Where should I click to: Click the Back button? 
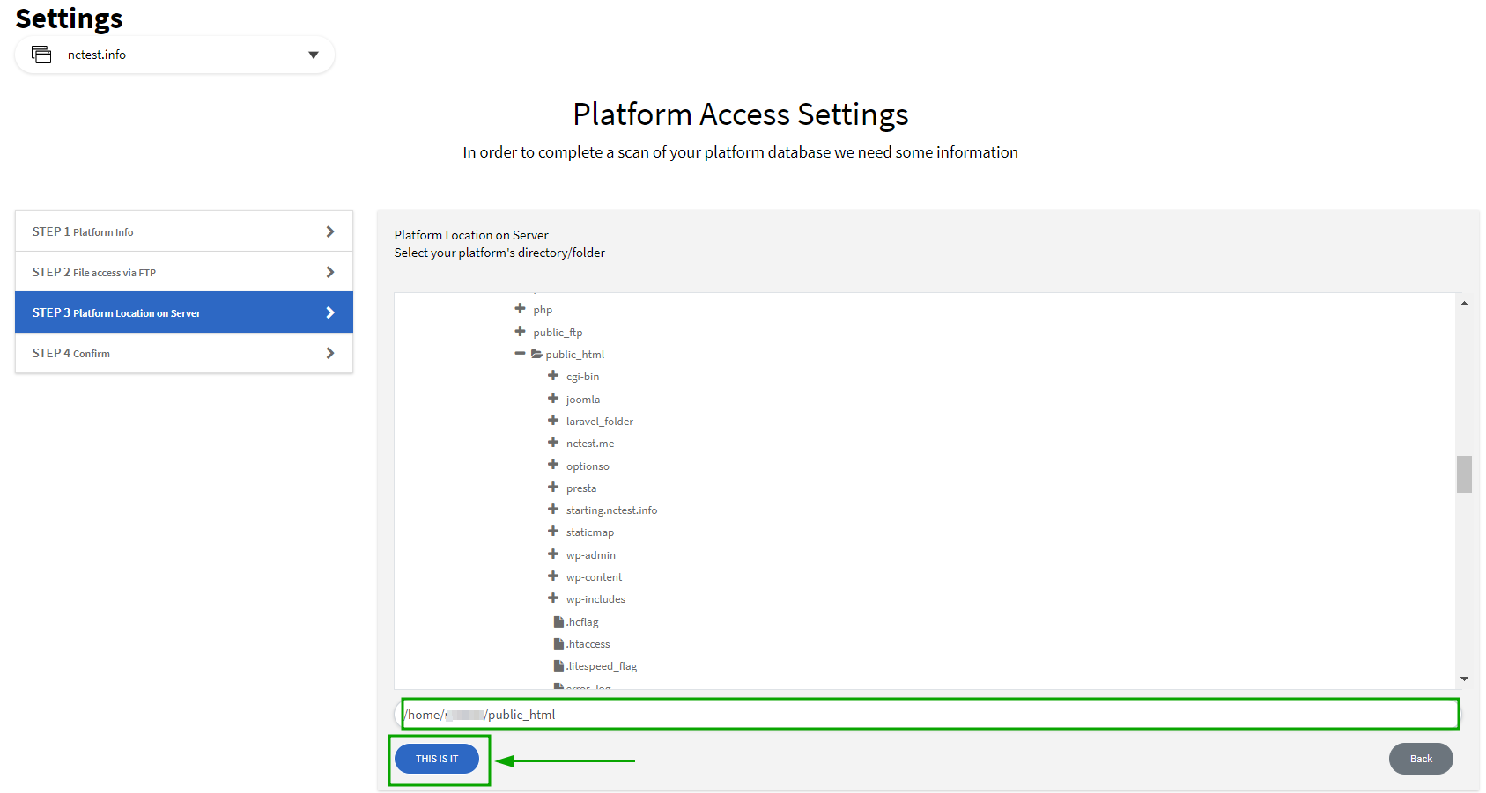(x=1421, y=758)
